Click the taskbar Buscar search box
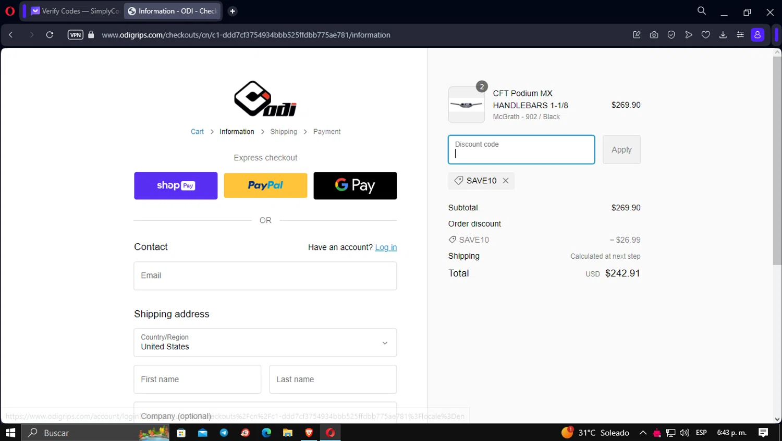 tap(95, 433)
